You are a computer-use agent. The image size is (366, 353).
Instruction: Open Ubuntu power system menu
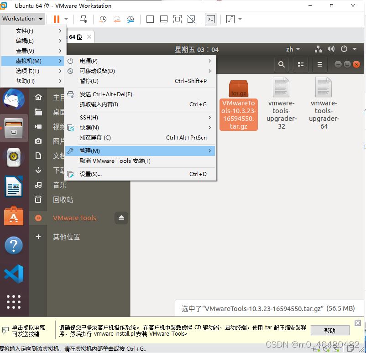click(x=348, y=49)
